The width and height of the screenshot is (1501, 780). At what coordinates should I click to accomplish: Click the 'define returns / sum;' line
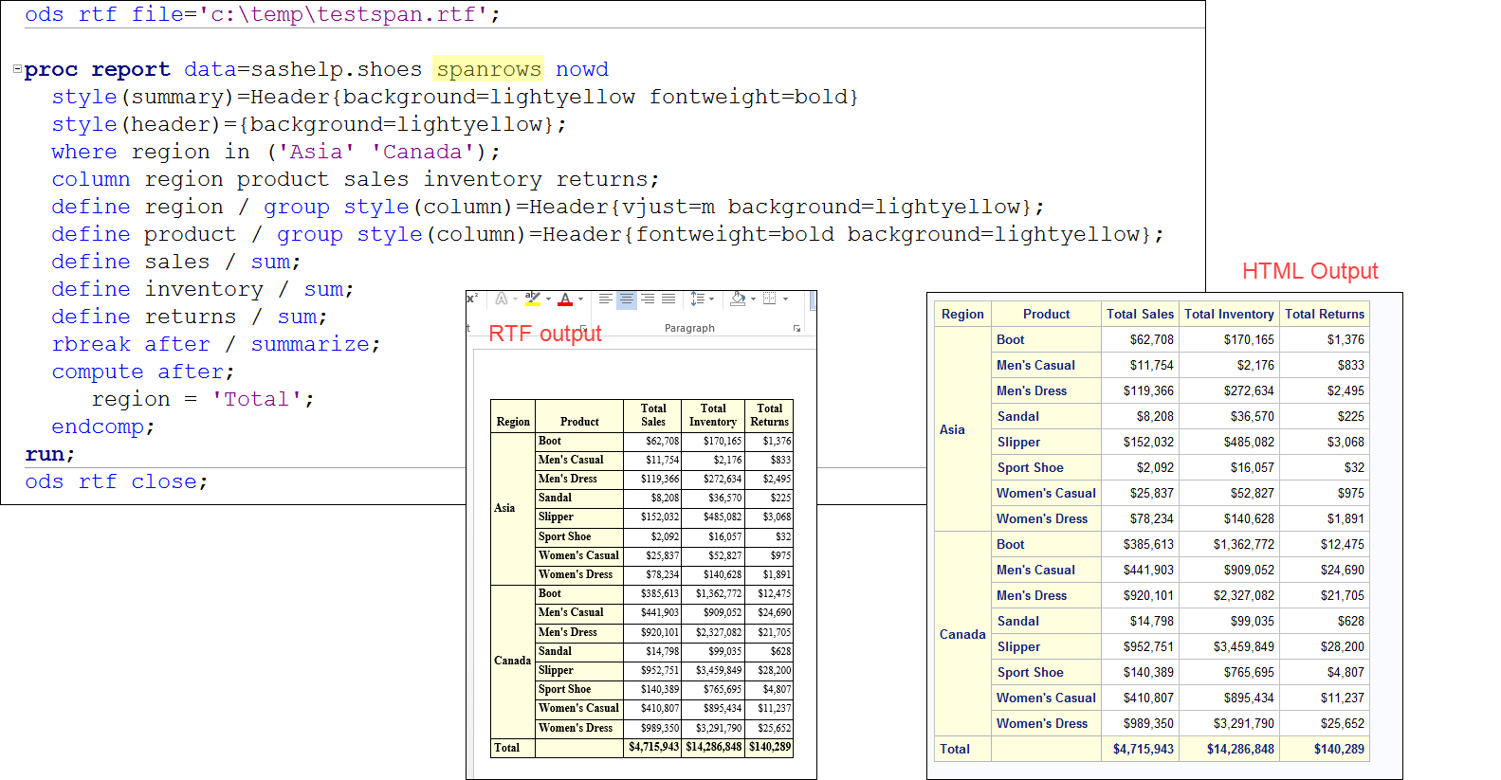click(190, 317)
